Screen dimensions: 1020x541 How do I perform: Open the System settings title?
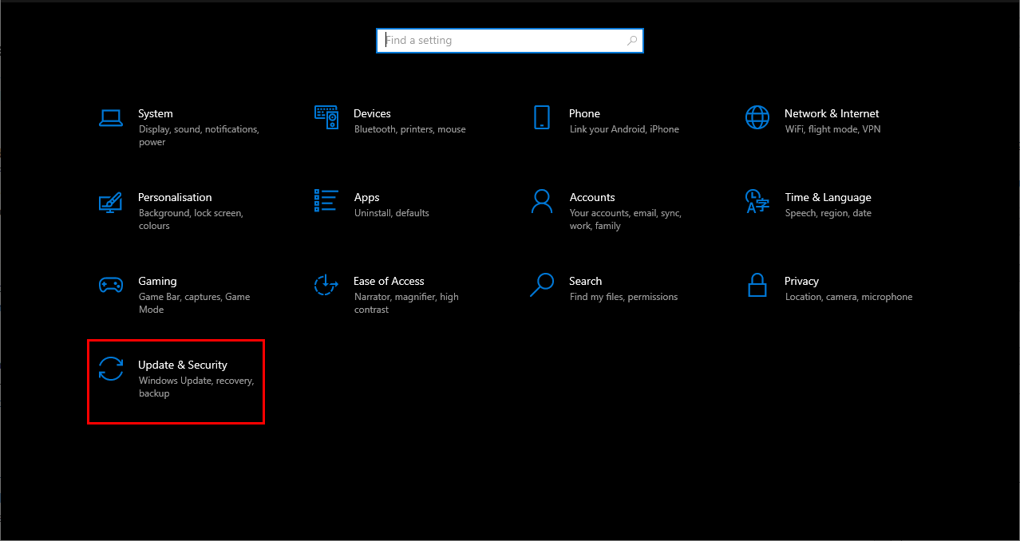tap(156, 113)
